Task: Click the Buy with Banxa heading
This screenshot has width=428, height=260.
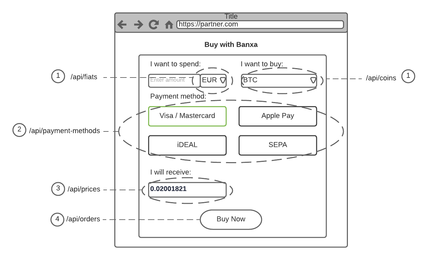Action: tap(231, 45)
